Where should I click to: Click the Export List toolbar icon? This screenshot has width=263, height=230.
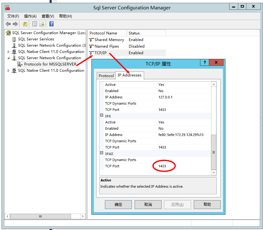coord(42,24)
